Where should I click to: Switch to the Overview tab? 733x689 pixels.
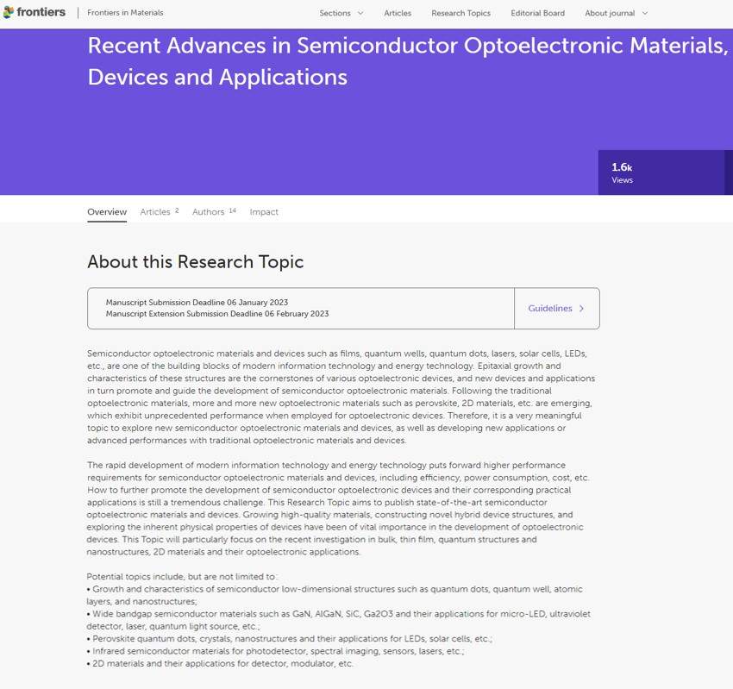coord(107,212)
